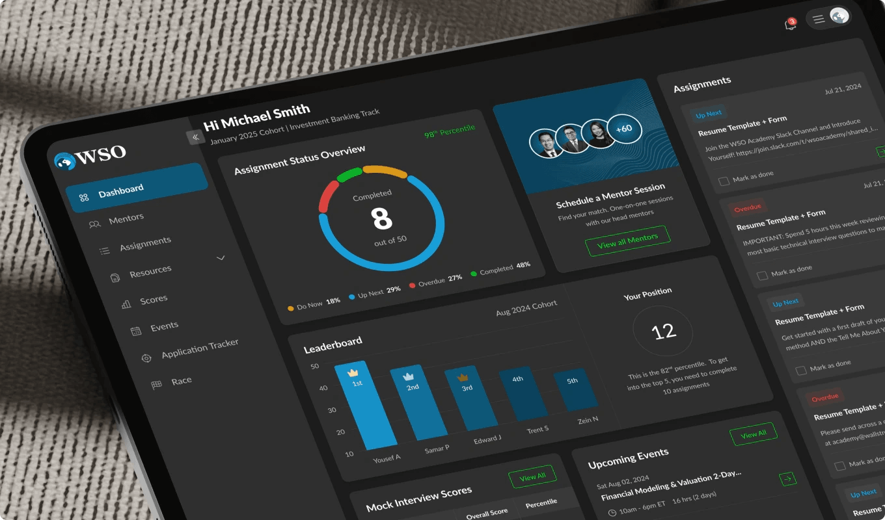Viewport: 885px width, 520px height.
Task: Click the Application Tracker sidebar icon
Action: click(146, 357)
